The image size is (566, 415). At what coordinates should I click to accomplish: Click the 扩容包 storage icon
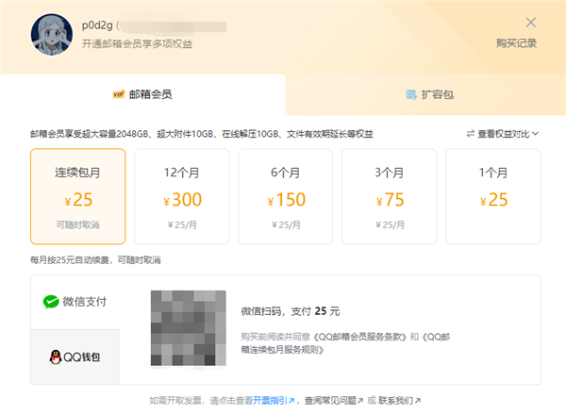(x=410, y=94)
